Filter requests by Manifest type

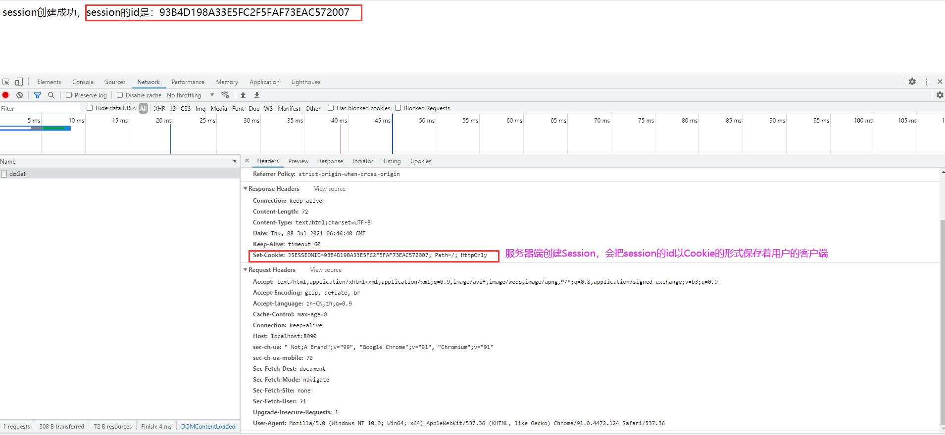289,108
